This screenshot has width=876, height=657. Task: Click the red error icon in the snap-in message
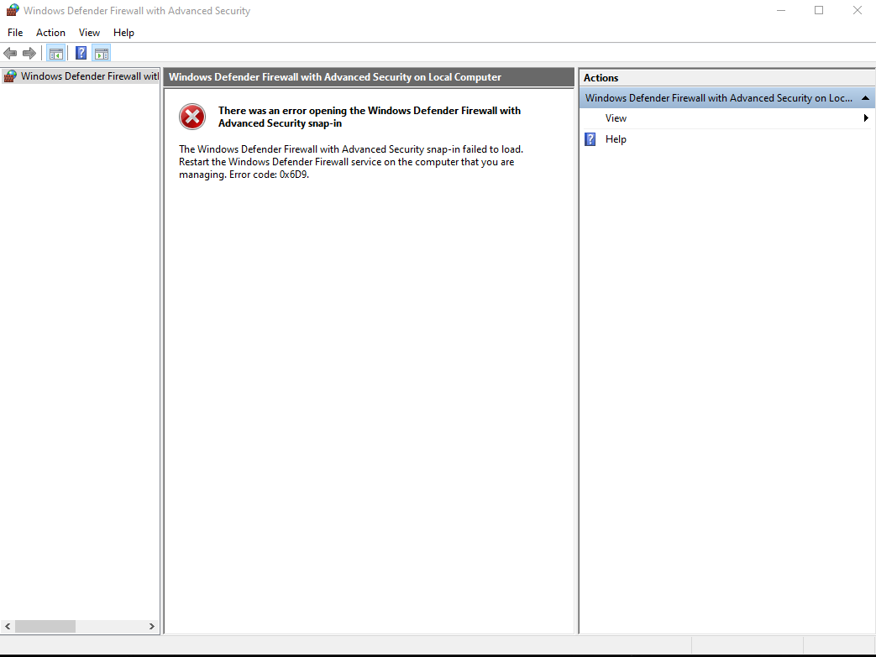[191, 117]
